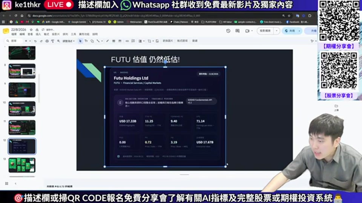Open the 插入 (Insert) menu
The width and height of the screenshot is (362, 203).
pos(38,34)
